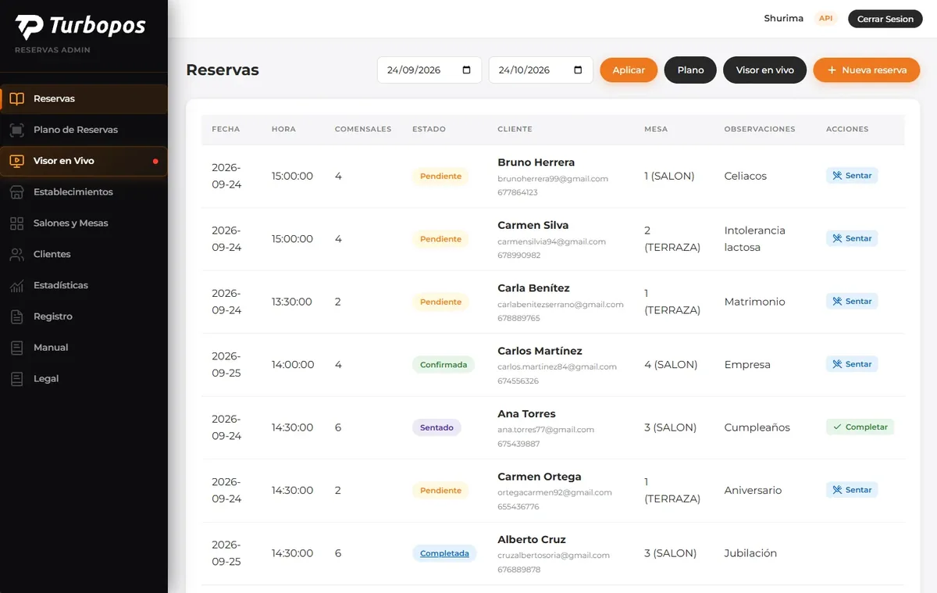Click the Reservas book icon in sidebar
Viewport: 937px width, 593px height.
(x=16, y=98)
